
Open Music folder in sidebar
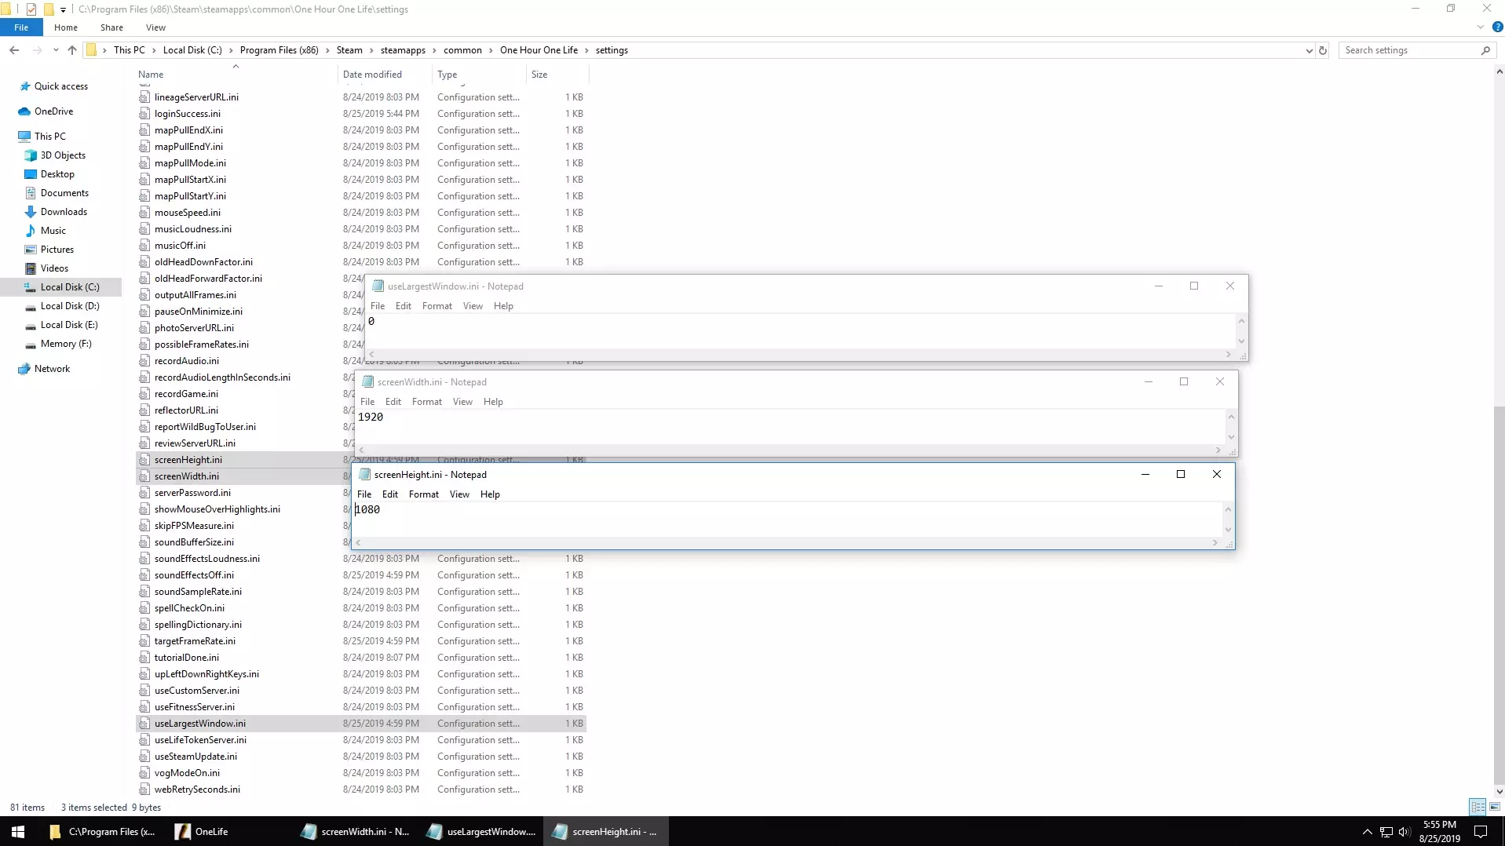point(53,231)
